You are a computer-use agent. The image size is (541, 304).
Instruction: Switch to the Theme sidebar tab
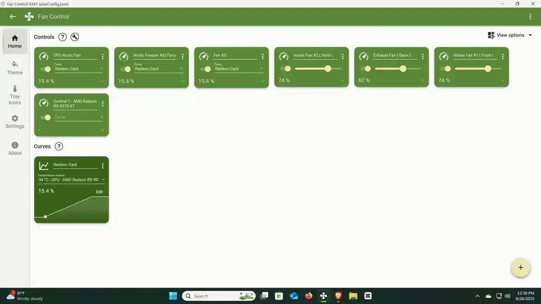pos(15,68)
